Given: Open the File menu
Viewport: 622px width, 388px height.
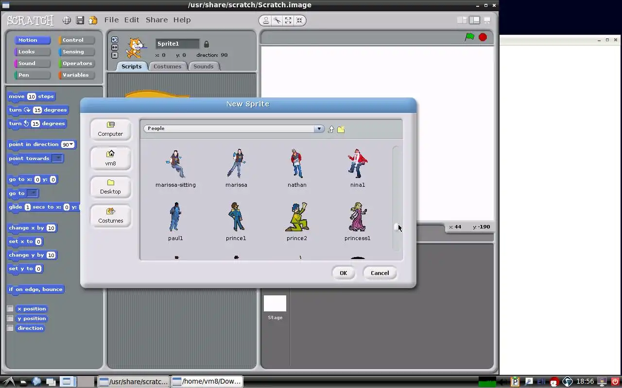Looking at the screenshot, I should point(111,20).
